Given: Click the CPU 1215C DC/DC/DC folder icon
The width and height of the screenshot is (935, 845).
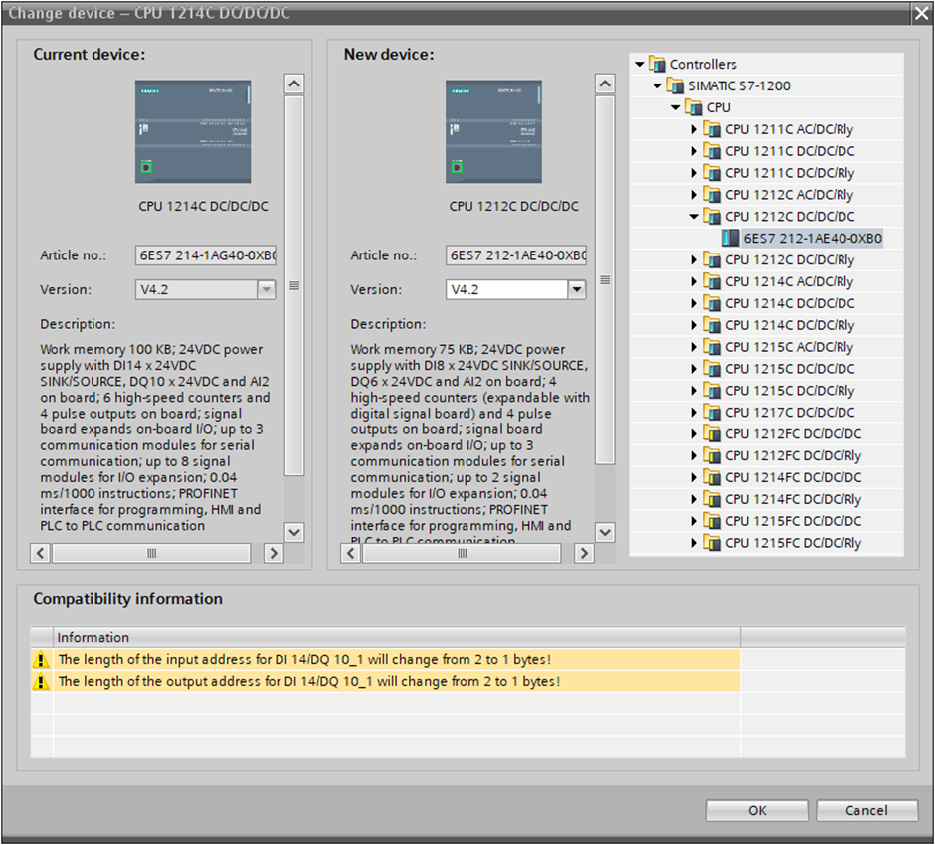Looking at the screenshot, I should [712, 368].
